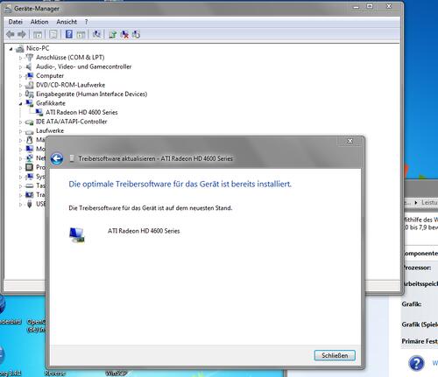Open the Aktion menu

tap(39, 22)
